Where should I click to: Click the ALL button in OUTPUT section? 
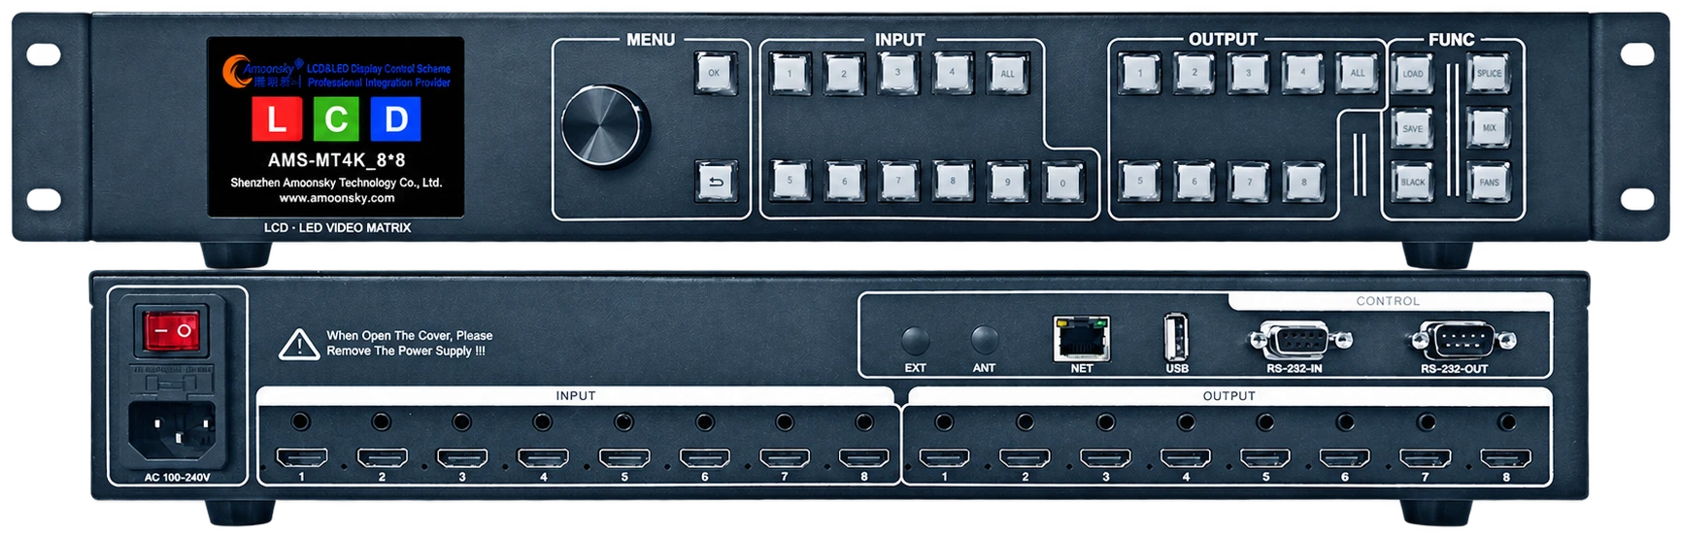tap(1358, 73)
